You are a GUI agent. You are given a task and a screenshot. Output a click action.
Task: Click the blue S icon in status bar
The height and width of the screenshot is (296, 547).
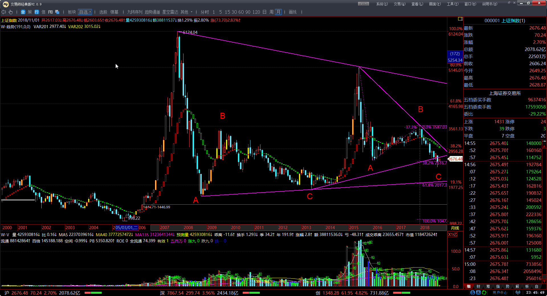[x=473, y=293]
